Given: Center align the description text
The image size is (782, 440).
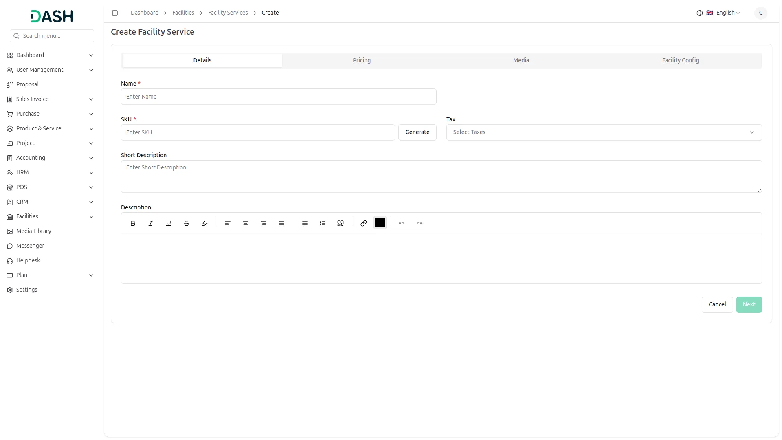Looking at the screenshot, I should (x=246, y=223).
